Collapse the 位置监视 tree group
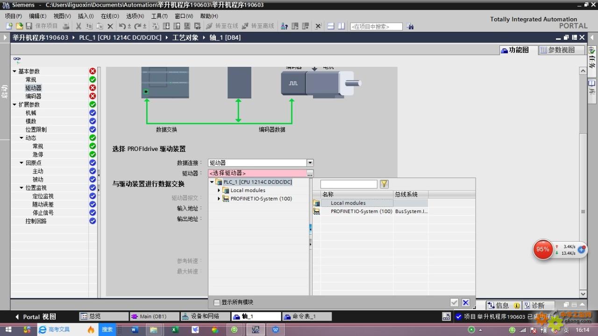This screenshot has height=336, width=598. pyautogui.click(x=21, y=188)
